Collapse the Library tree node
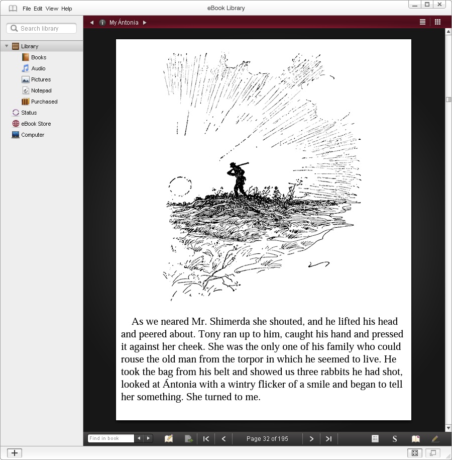Screen dimensions: 452x460 coord(7,46)
